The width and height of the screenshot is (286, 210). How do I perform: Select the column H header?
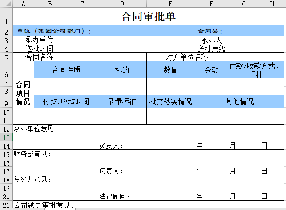(x=272, y=4)
